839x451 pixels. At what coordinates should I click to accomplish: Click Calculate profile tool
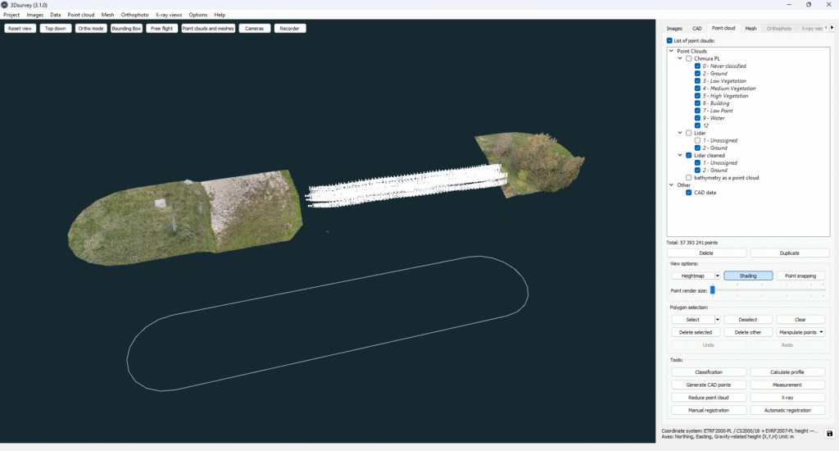[787, 372]
